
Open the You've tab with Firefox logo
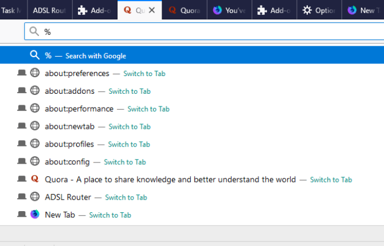pos(229,10)
